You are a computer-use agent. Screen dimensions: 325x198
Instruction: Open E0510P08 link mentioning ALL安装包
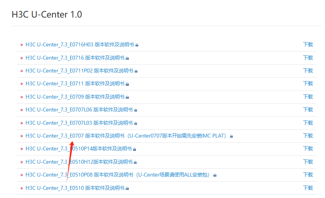118,175
